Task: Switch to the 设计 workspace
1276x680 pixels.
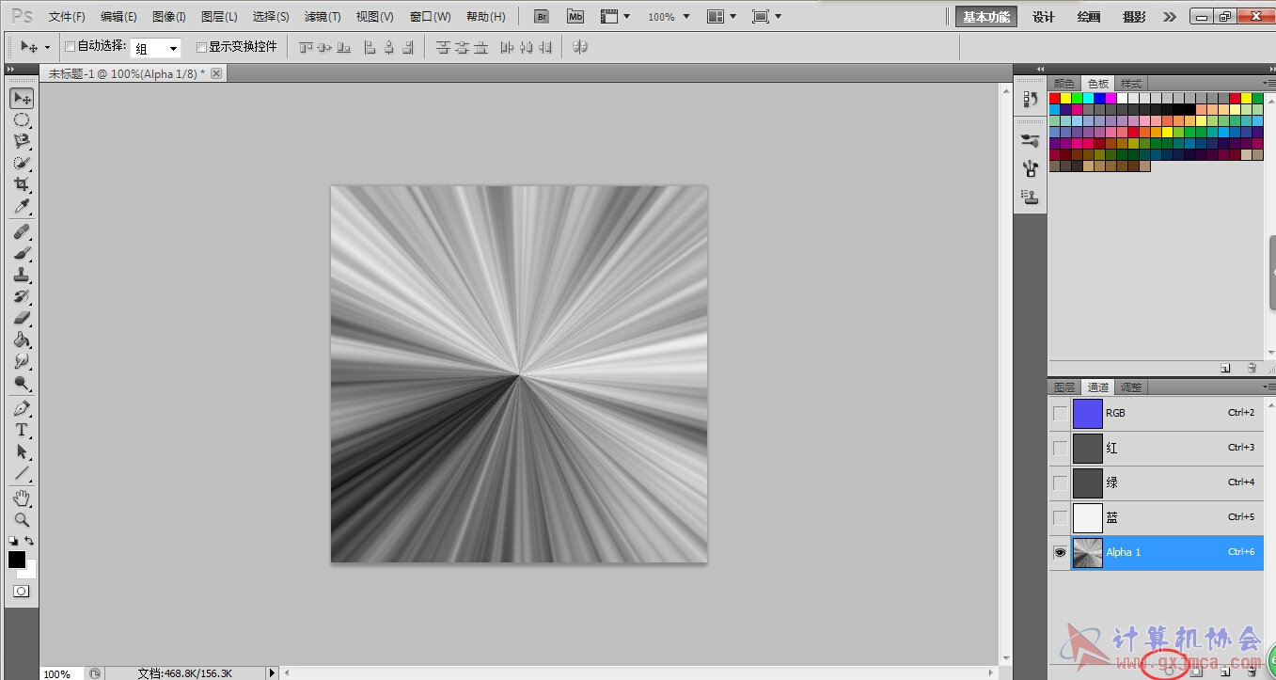Action: pyautogui.click(x=1044, y=17)
